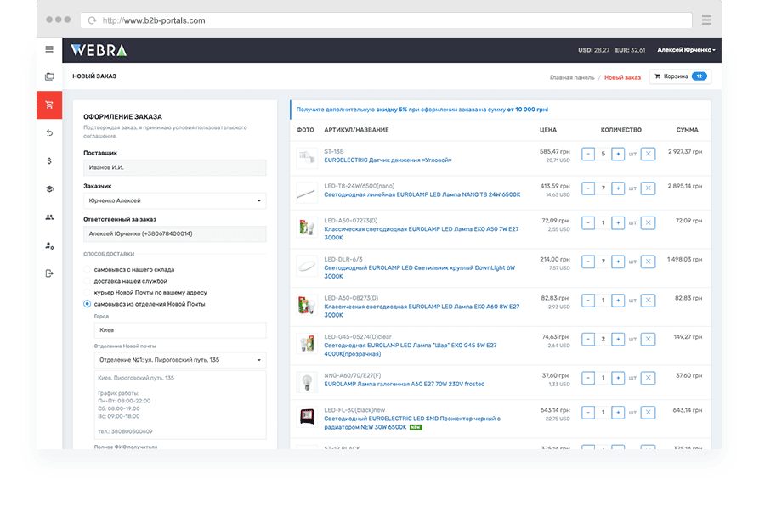Open the LED SMD Прожектор product link
759x512 pixels.
412,423
